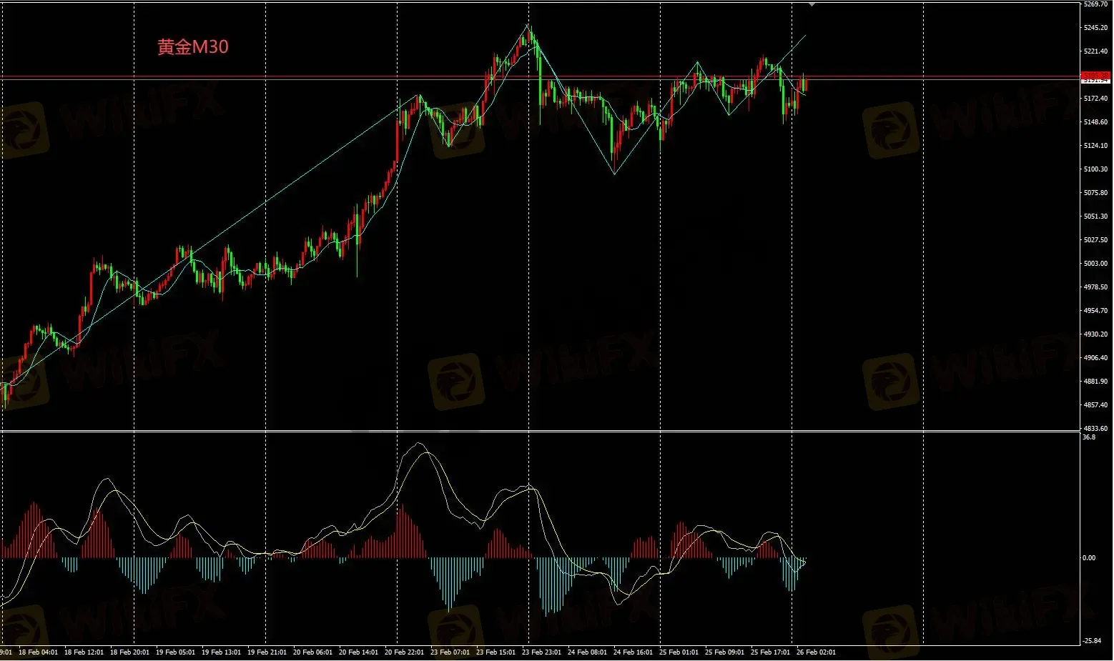This screenshot has height=661, width=1114.
Task: Click the 5221.40 price axis label
Action: 1095,51
